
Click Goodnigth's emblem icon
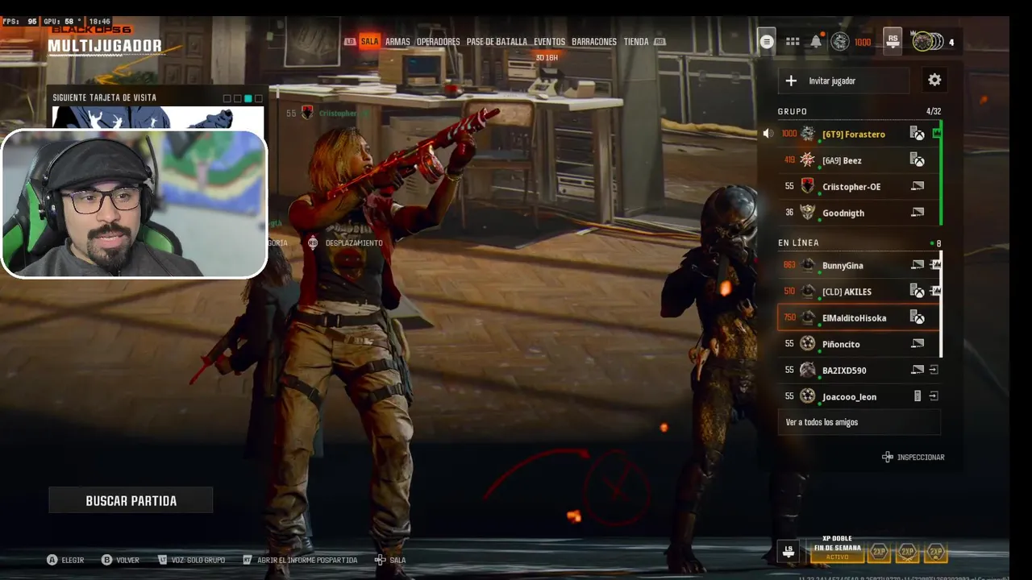(808, 213)
